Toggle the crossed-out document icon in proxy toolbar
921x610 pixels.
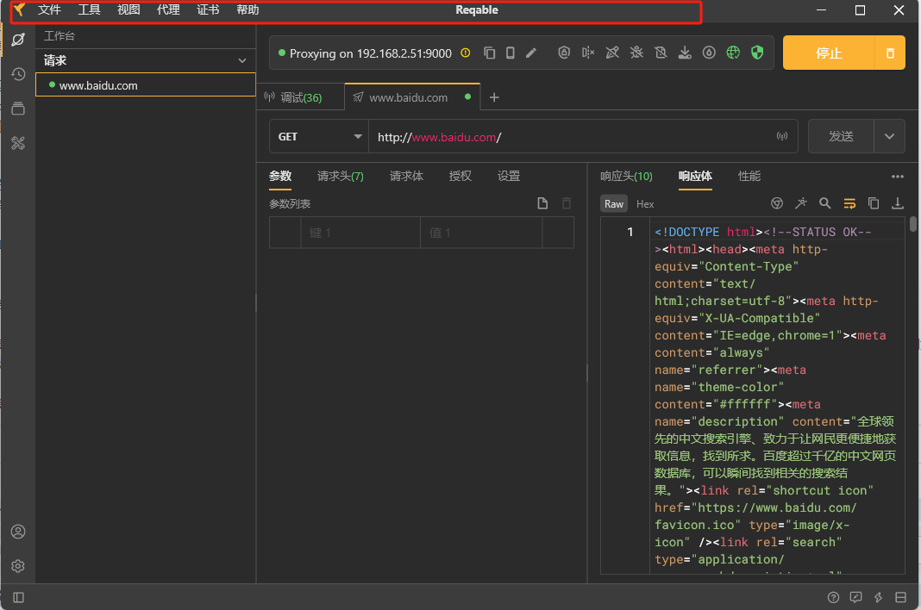(x=661, y=53)
